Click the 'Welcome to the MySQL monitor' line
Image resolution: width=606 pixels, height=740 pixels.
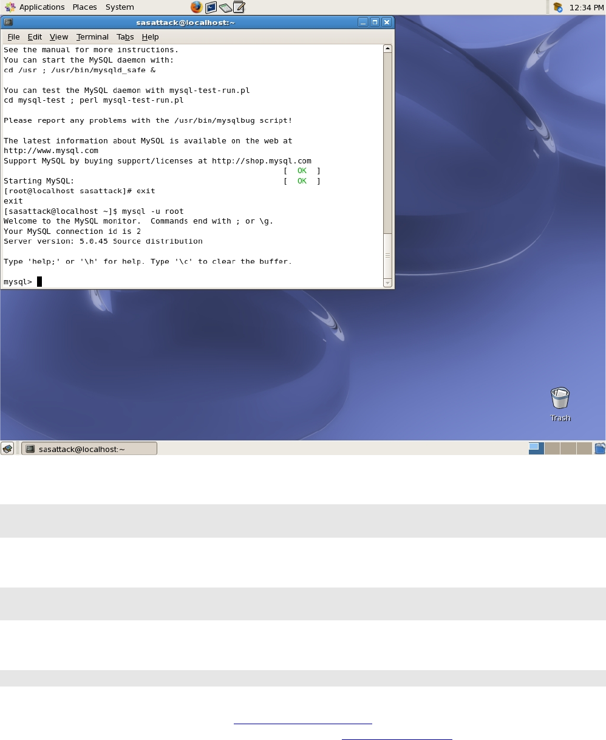[x=138, y=221]
